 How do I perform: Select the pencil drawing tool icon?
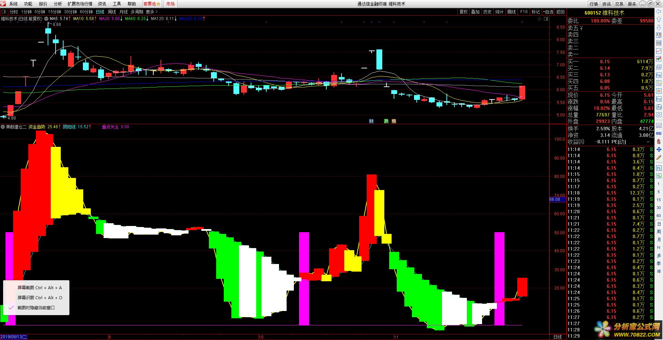[659, 158]
